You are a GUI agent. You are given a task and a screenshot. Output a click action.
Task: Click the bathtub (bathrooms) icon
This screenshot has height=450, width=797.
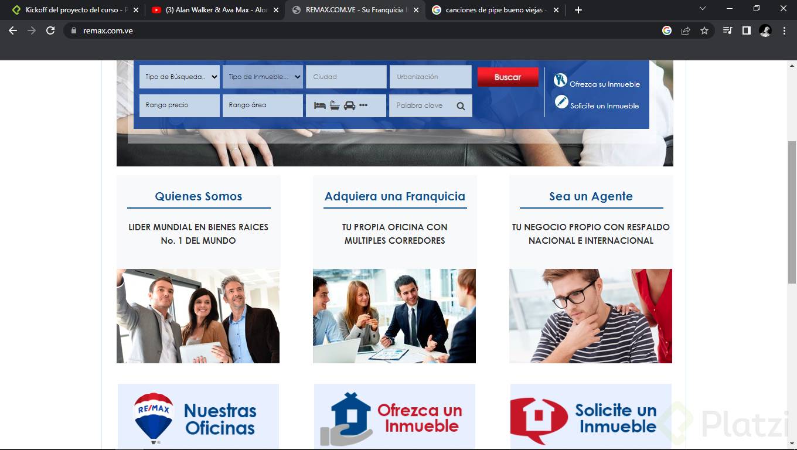click(x=335, y=105)
